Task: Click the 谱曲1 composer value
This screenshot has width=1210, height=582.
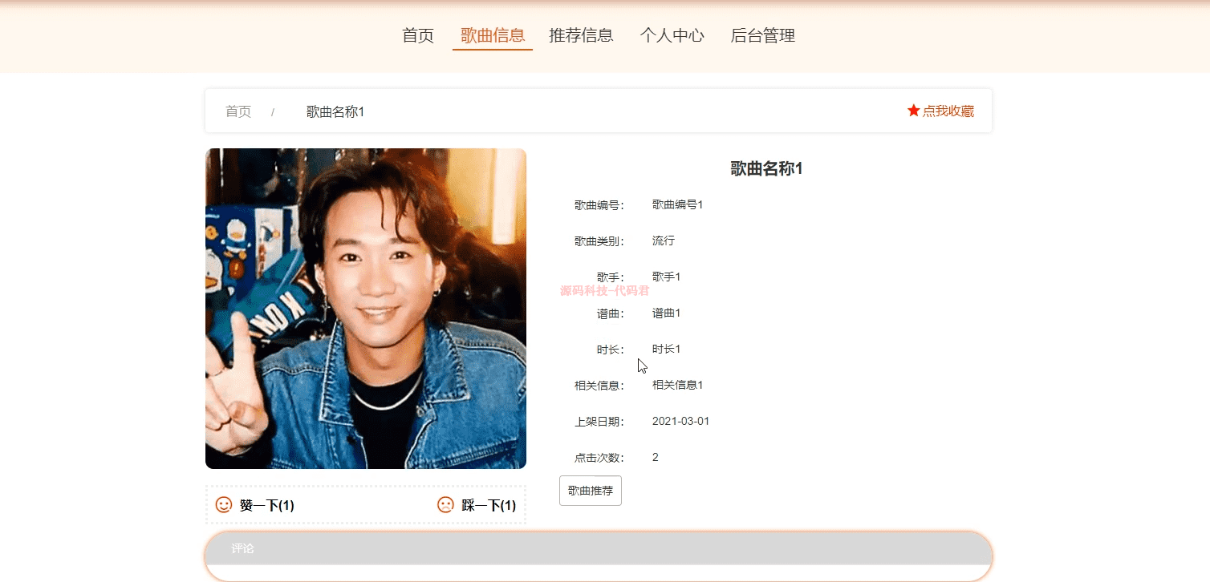Action: (666, 313)
